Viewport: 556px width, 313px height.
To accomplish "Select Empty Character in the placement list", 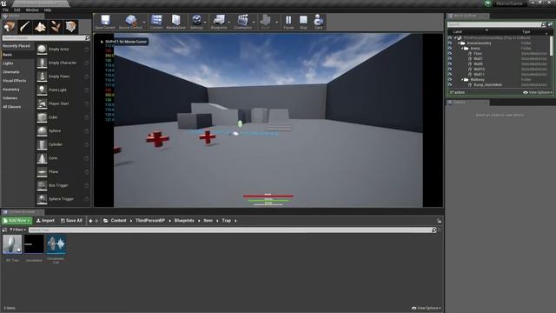I will tap(63, 63).
